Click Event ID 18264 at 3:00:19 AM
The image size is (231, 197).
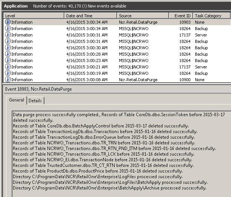click(x=185, y=73)
